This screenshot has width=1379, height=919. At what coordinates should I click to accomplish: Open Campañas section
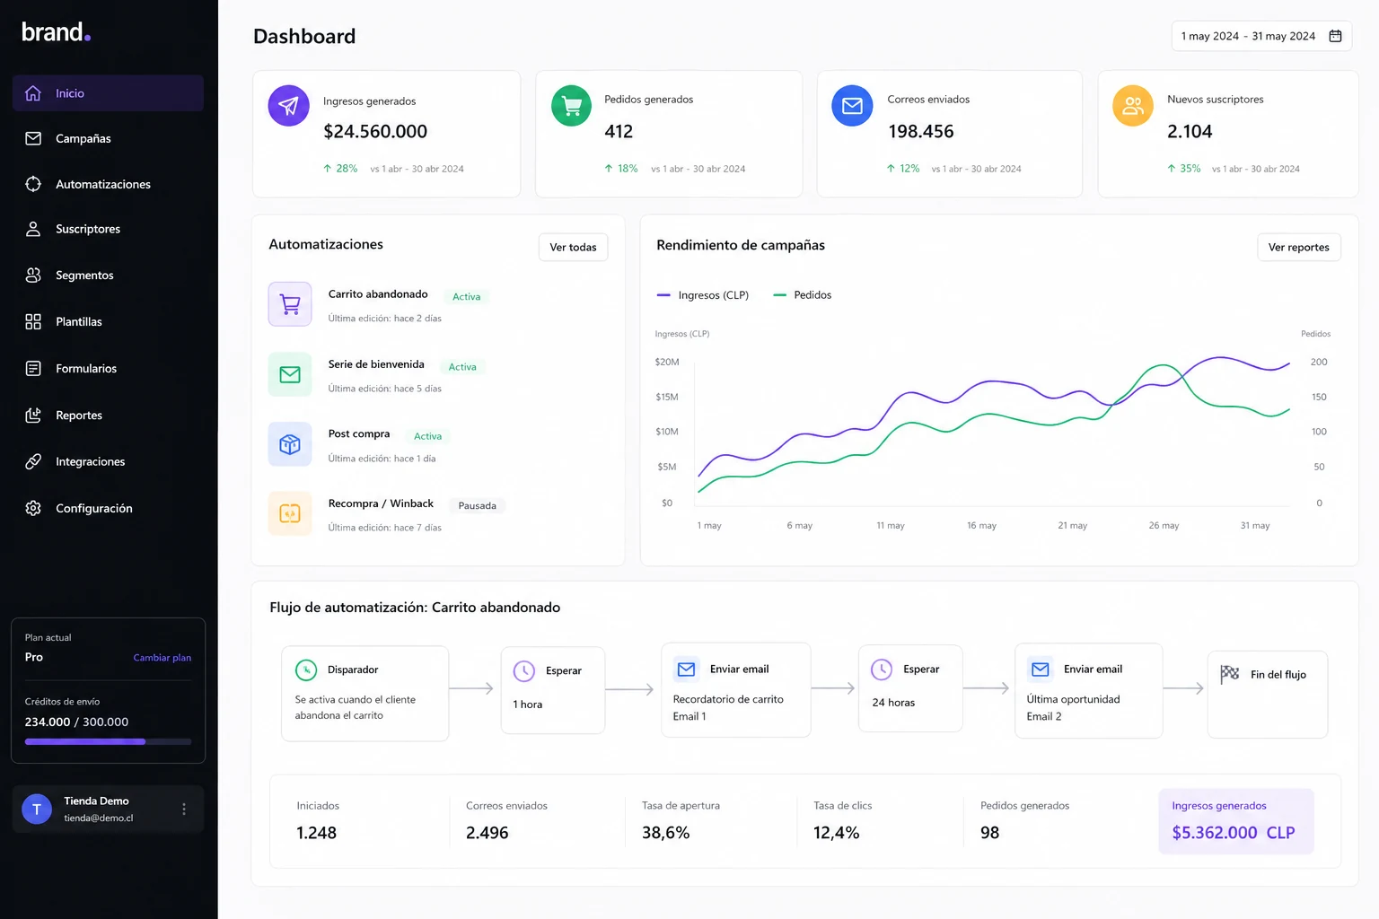pyautogui.click(x=108, y=138)
